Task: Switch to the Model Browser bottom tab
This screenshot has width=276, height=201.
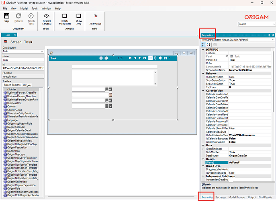Action: (x=237, y=197)
